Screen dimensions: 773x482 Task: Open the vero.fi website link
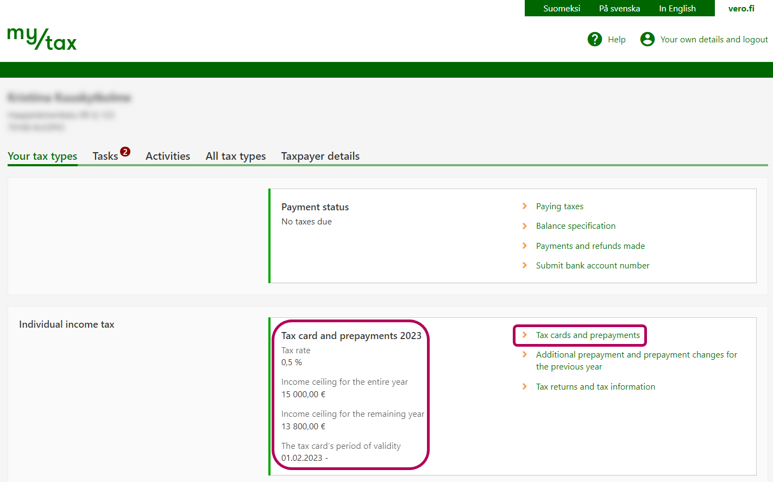coord(741,8)
